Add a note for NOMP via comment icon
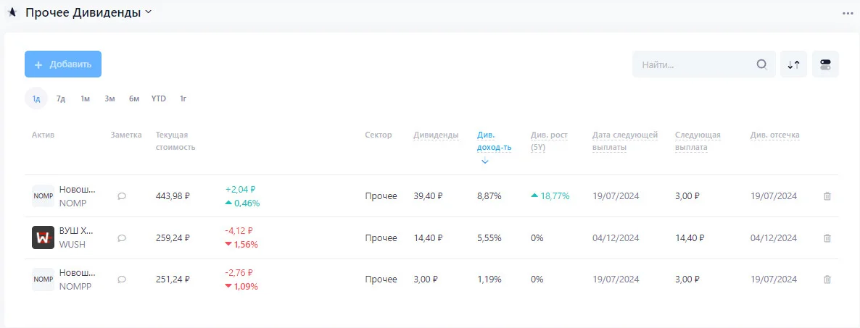Screen dimensions: 860x328 pyautogui.click(x=122, y=196)
